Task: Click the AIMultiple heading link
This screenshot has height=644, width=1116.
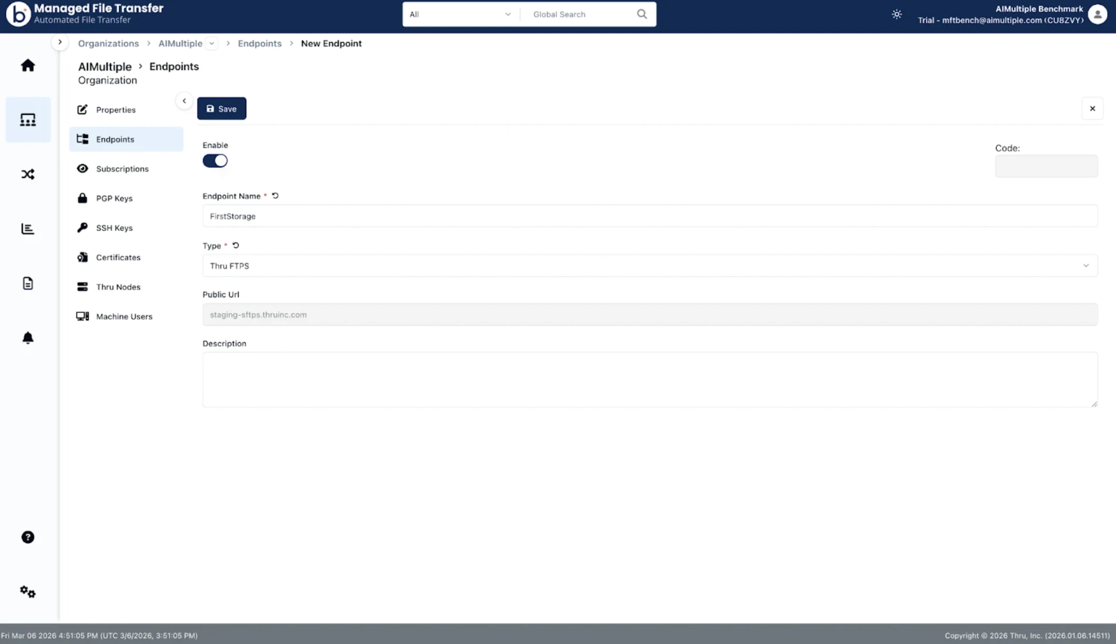Action: 105,66
